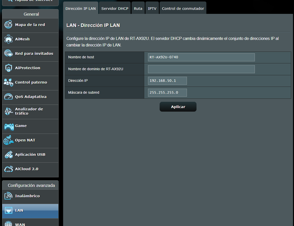The height and width of the screenshot is (226, 294).
Task: Open Aplicación USB icon
Action: click(x=9, y=155)
